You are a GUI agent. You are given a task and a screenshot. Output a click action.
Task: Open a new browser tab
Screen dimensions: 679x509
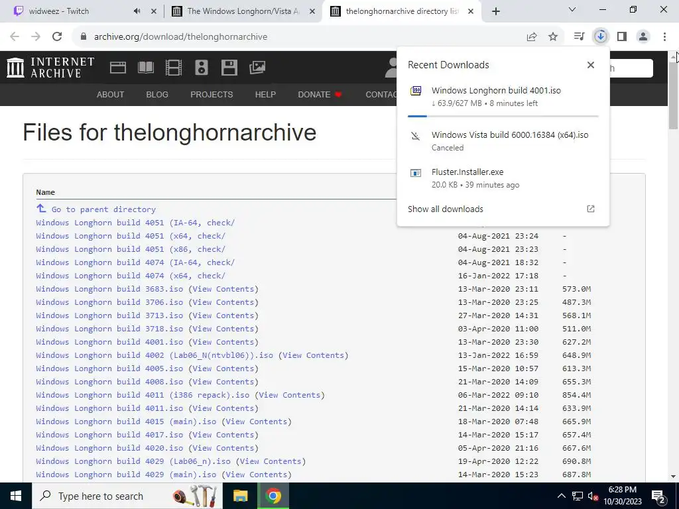tap(496, 11)
